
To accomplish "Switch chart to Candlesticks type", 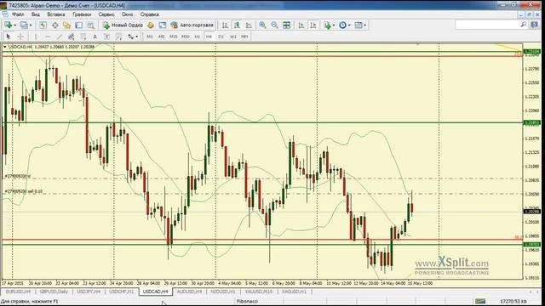I will [x=237, y=25].
